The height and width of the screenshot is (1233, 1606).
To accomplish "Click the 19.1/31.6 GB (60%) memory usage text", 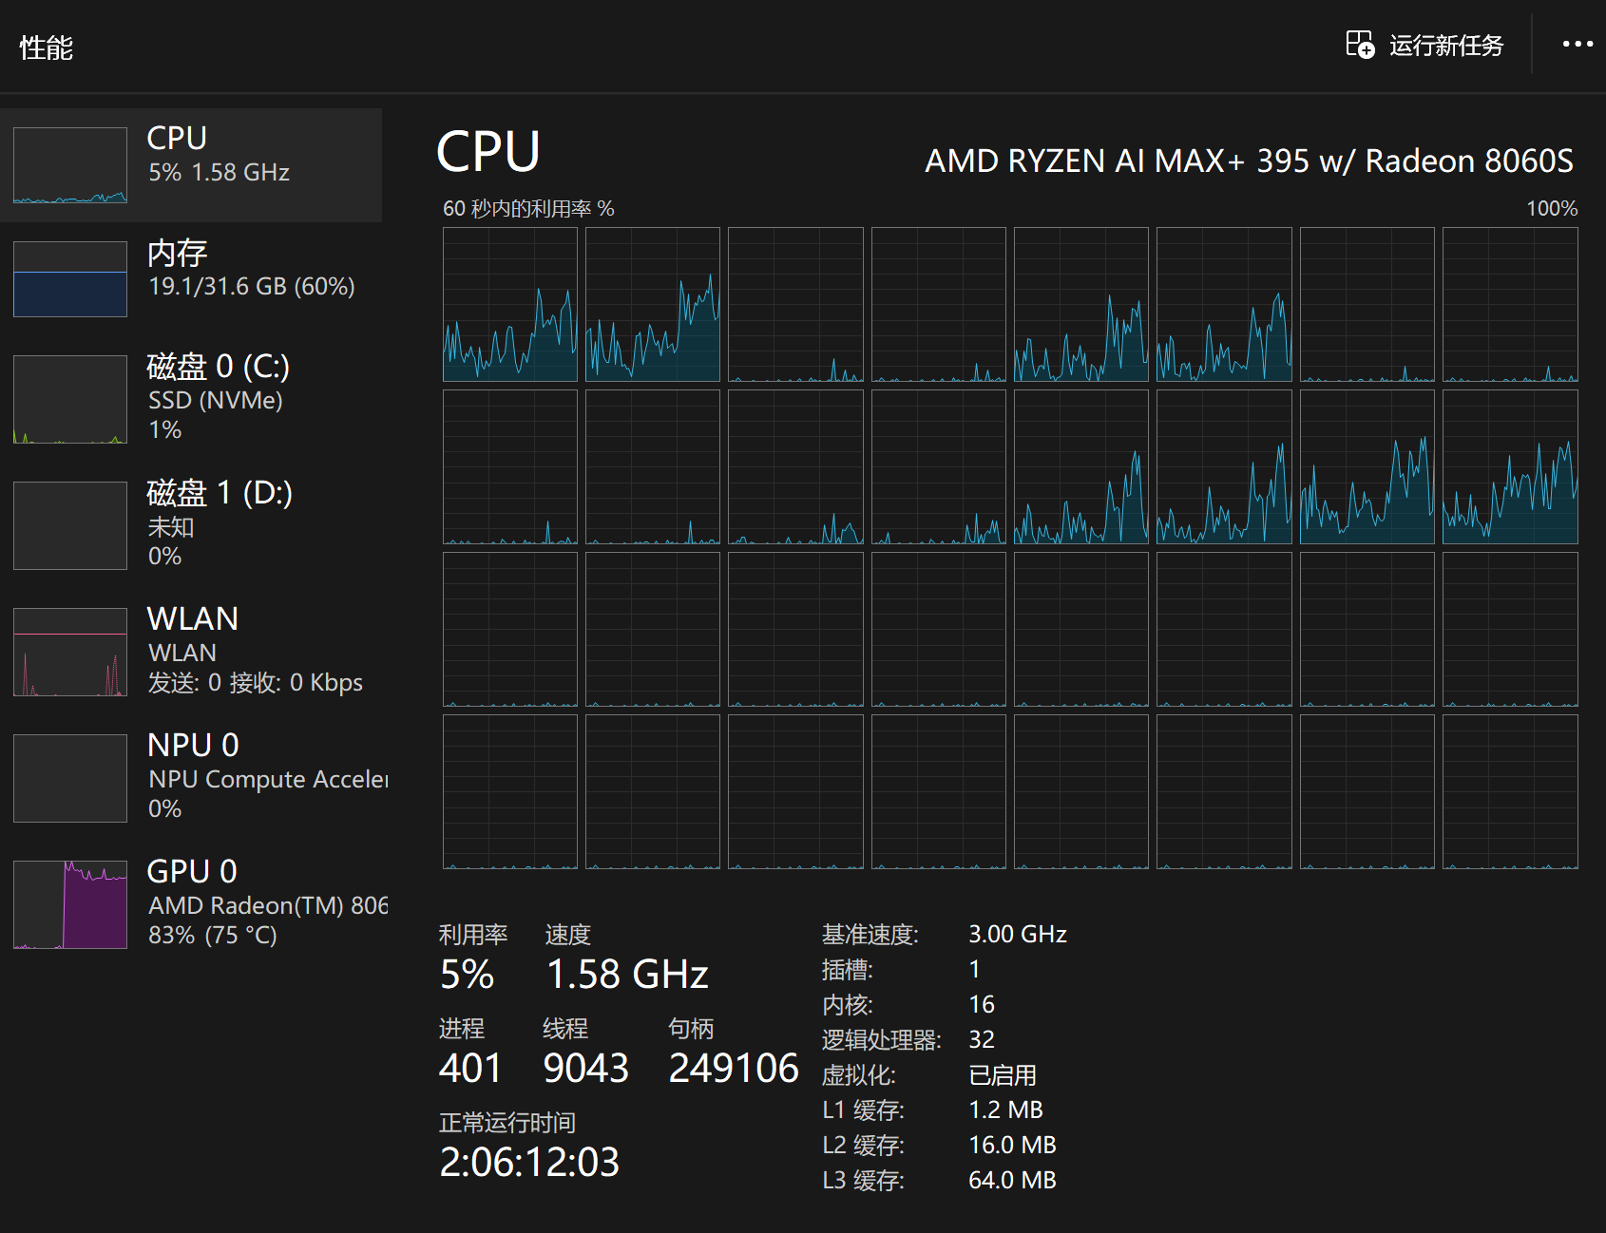I will point(252,286).
